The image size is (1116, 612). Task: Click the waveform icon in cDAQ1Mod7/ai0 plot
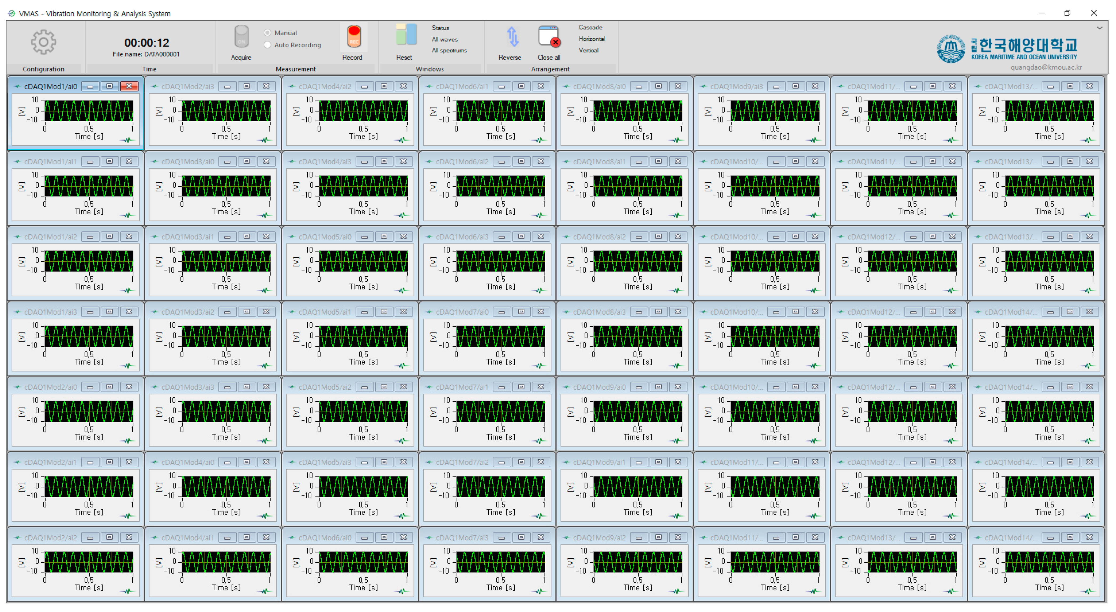pos(540,366)
